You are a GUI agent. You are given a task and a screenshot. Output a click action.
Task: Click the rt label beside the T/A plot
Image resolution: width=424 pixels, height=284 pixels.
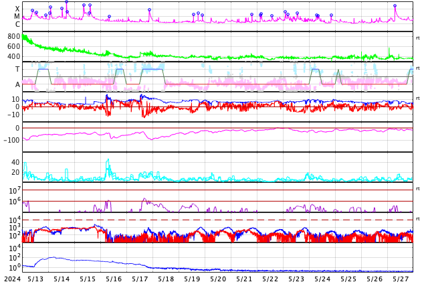coord(417,68)
